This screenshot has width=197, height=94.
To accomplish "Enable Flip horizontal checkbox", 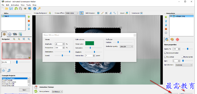I will click(x=182, y=57).
